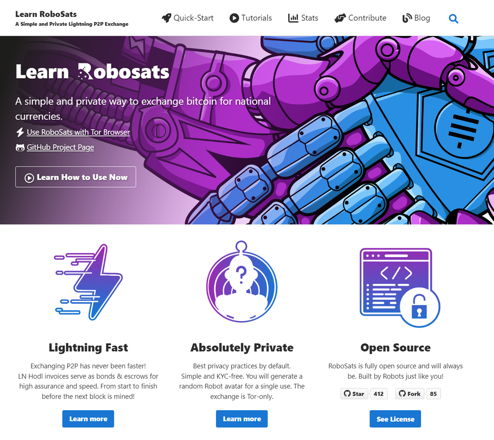Screen dimensions: 494x440
Task: Click the Open Source code-lock illustration
Action: 400,287
